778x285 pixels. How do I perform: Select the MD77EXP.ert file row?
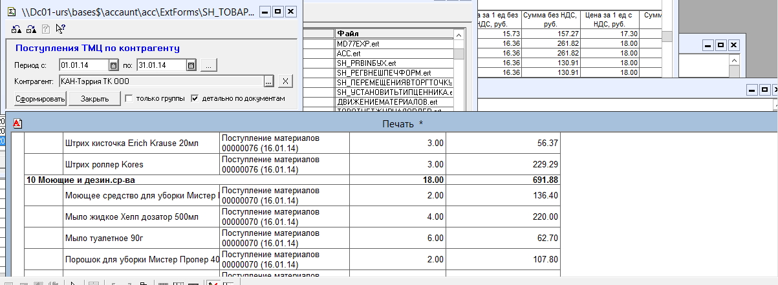coord(393,43)
